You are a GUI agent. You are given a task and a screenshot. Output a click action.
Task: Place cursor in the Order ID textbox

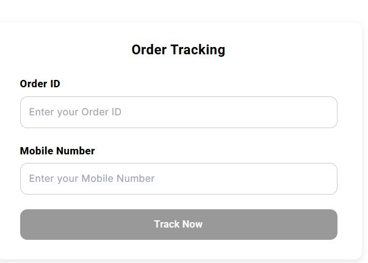coord(178,112)
